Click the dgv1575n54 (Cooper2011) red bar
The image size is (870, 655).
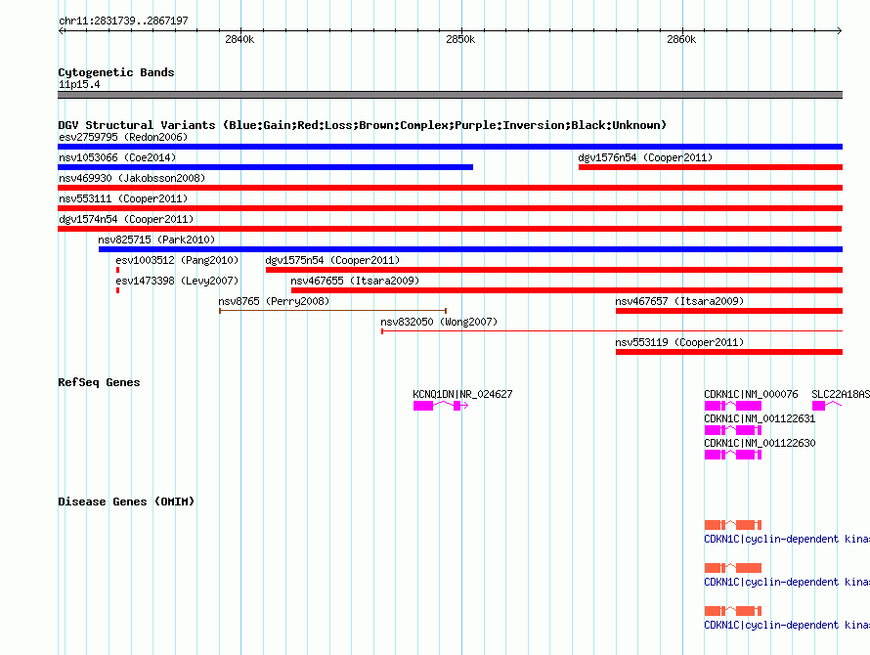point(554,270)
